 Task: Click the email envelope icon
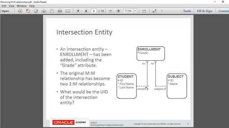click(68, 11)
